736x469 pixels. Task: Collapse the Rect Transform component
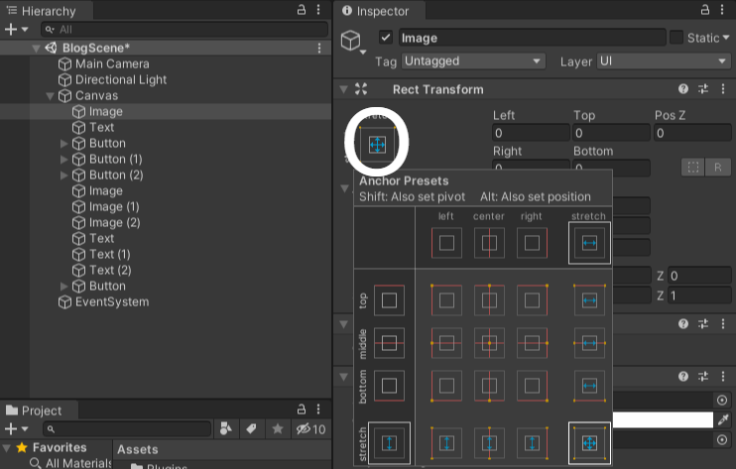[x=344, y=89]
